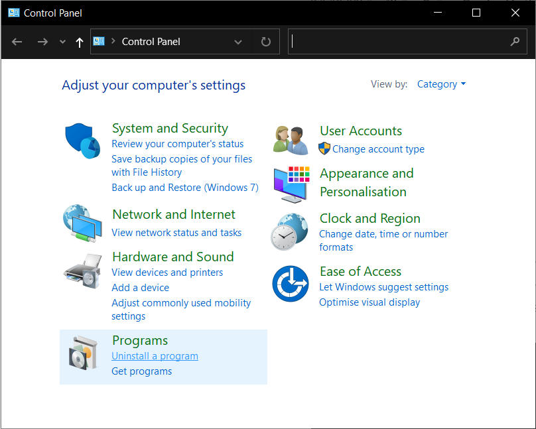The image size is (536, 429).
Task: Click the Programs disc box icon
Action: click(x=83, y=353)
